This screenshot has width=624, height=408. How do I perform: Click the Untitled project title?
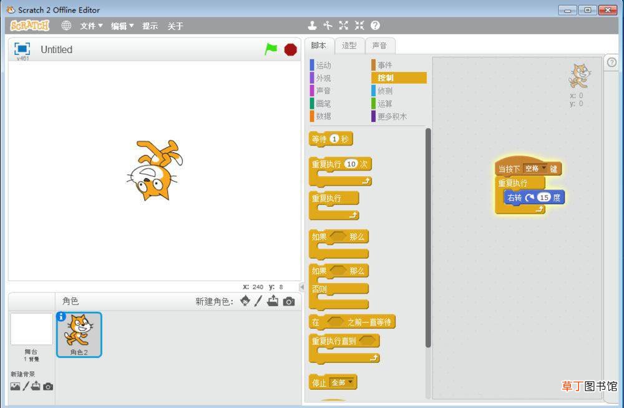tap(57, 50)
